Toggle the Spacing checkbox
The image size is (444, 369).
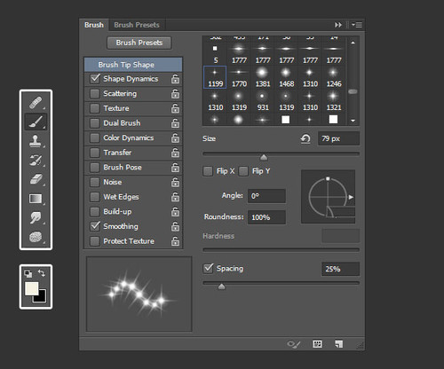208,269
